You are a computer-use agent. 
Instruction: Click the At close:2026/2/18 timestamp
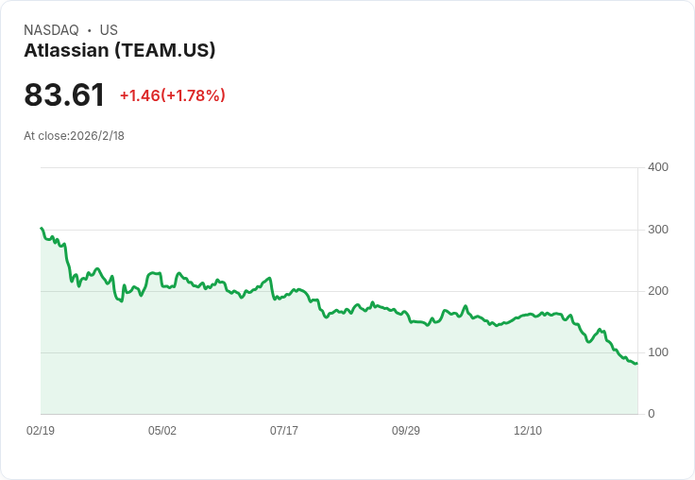[x=74, y=136]
